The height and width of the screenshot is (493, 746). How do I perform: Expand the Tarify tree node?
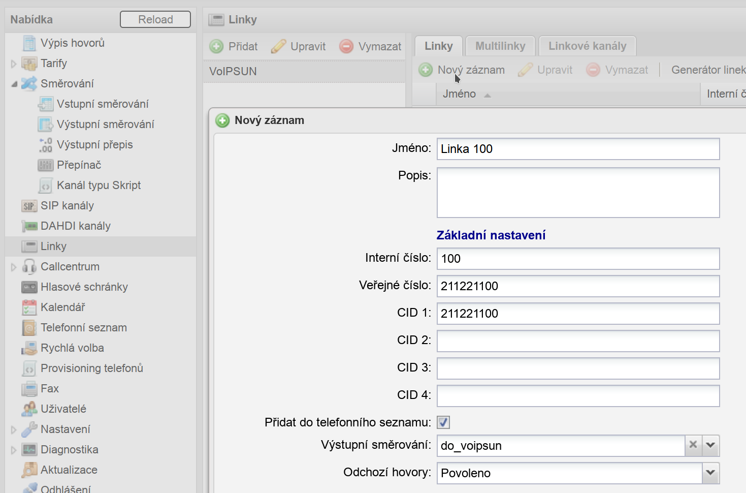14,64
